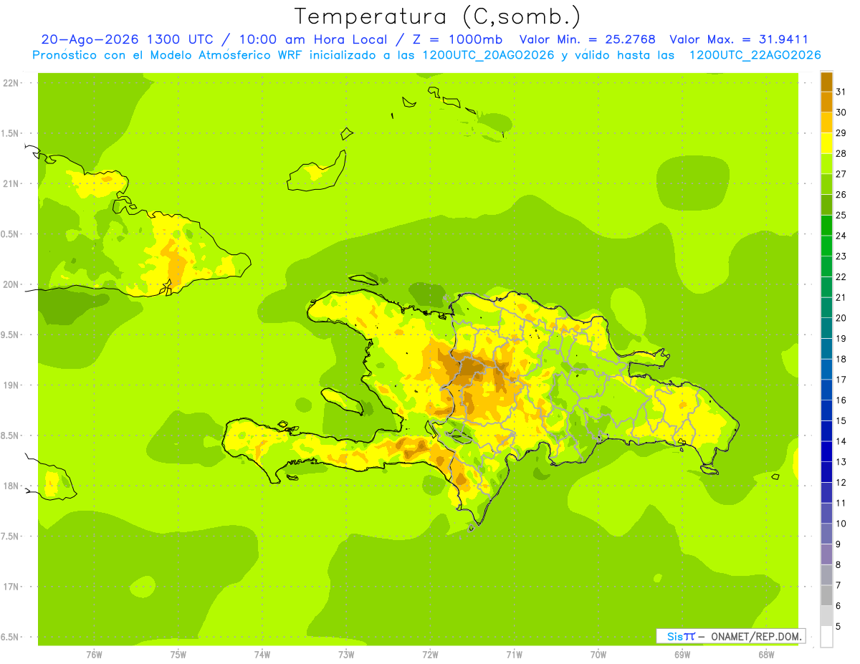The image size is (860, 664).
Task: Click the 20N latitude axis label
Action: coord(11,284)
